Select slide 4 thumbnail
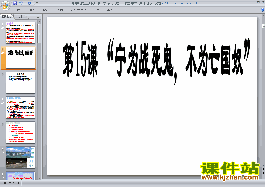265x187 pixels. click(20, 108)
